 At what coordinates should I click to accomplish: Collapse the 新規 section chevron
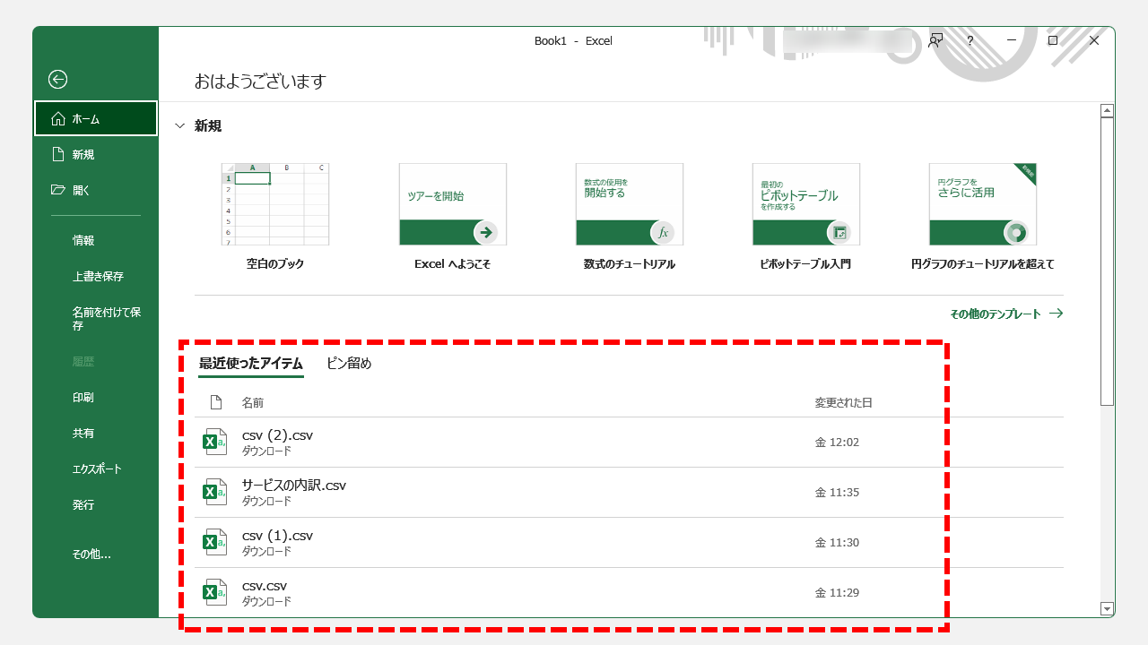pyautogui.click(x=179, y=126)
